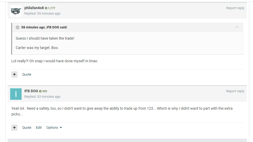Click IFB DOG's teal letter avatar
253x142 pixels.
click(x=16, y=94)
